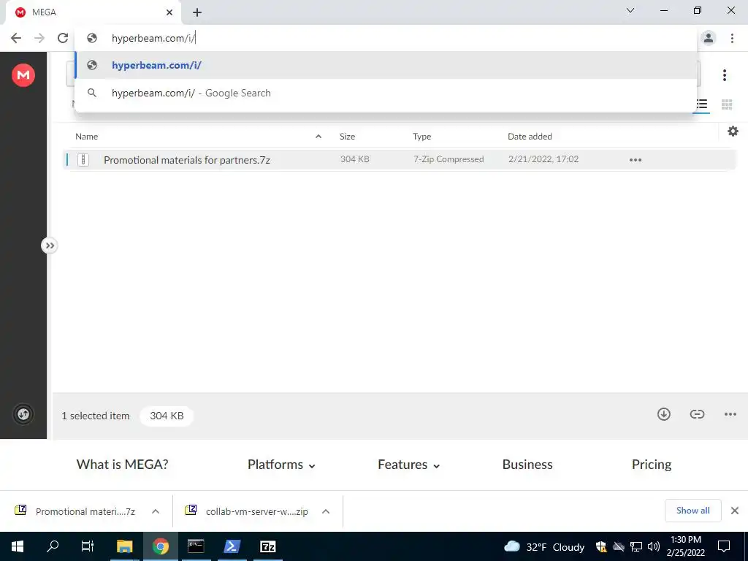The image size is (748, 561).
Task: Open network icon in system tray
Action: click(636, 546)
